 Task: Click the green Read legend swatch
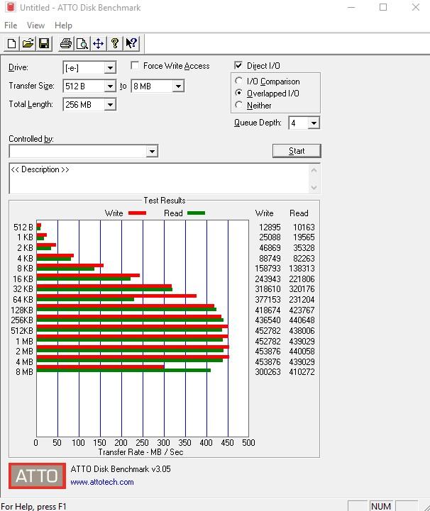(x=196, y=213)
